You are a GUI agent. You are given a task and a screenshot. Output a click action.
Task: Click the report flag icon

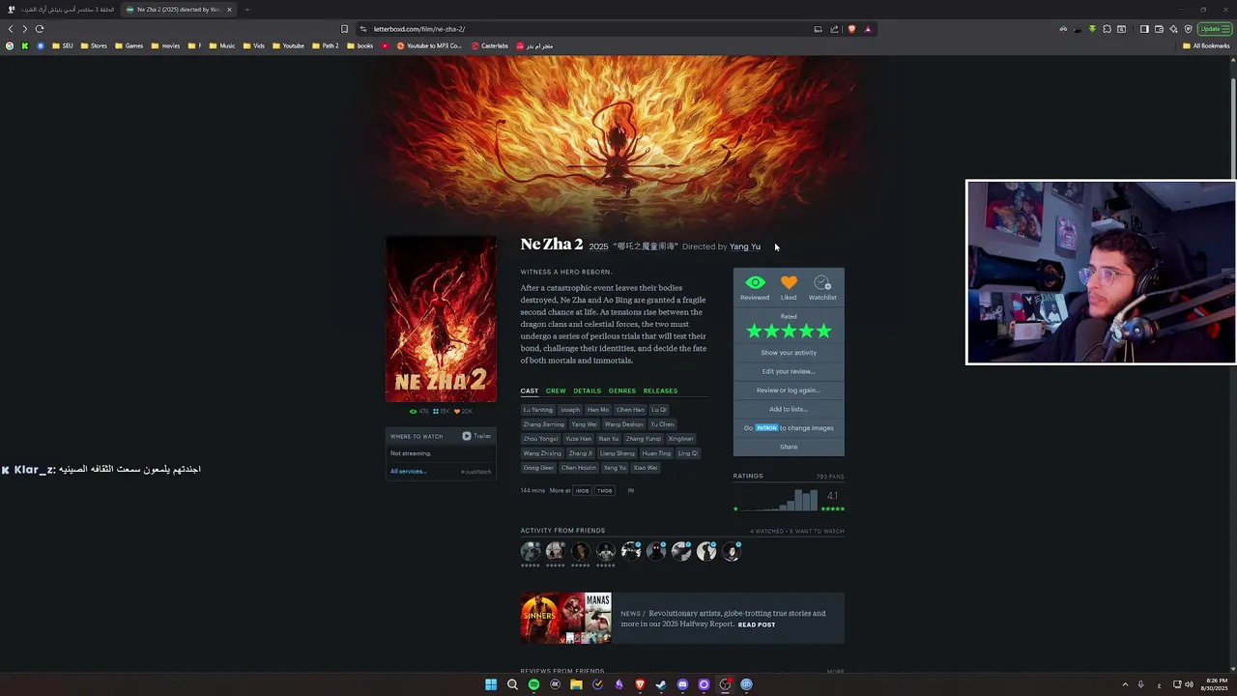click(x=631, y=491)
